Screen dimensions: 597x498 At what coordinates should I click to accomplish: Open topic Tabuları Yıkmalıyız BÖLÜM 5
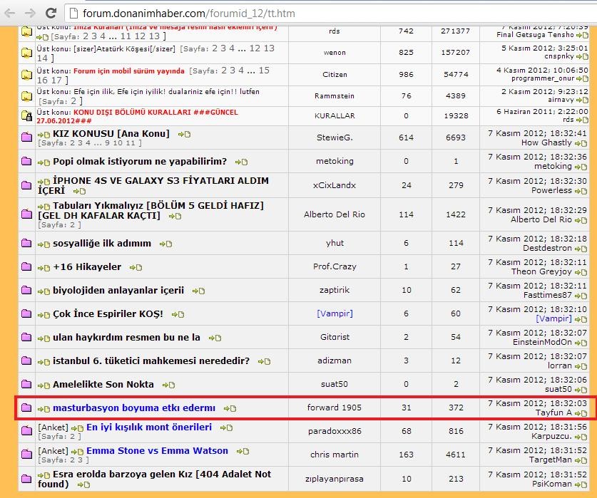pos(150,210)
